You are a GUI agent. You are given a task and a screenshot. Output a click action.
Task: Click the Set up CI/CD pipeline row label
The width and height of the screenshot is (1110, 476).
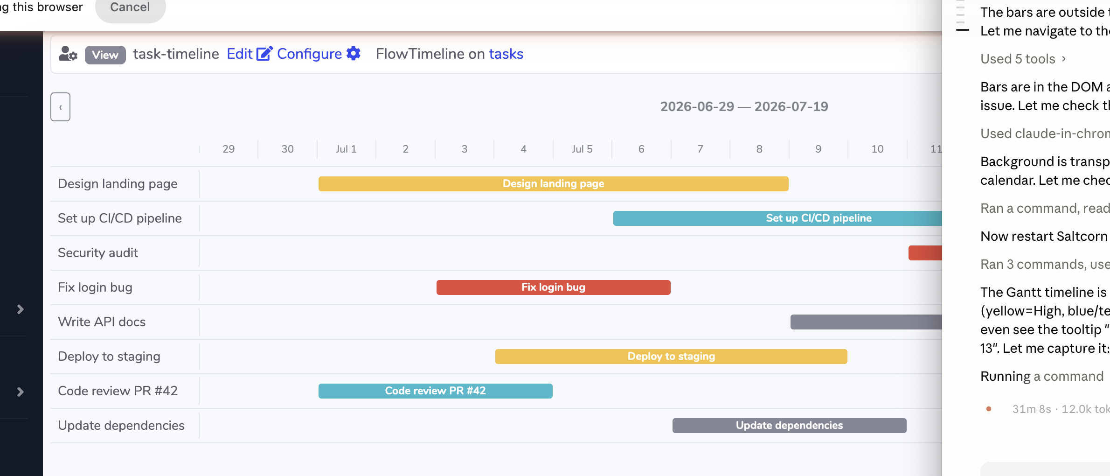[120, 218]
